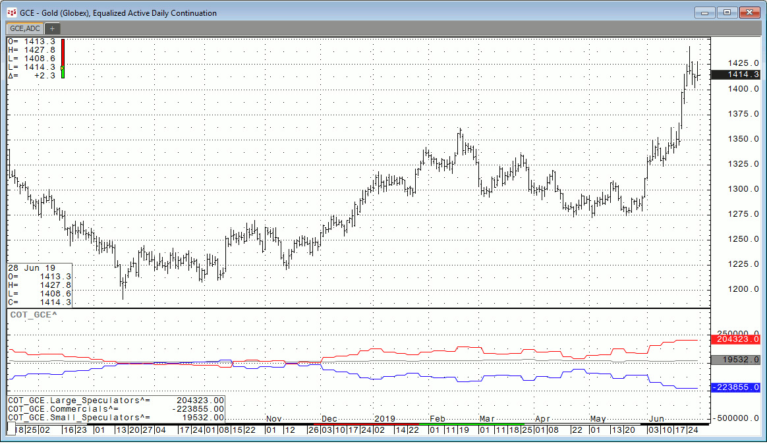Click the CQG chart icon in title bar
This screenshot has width=767, height=444.
coord(11,13)
